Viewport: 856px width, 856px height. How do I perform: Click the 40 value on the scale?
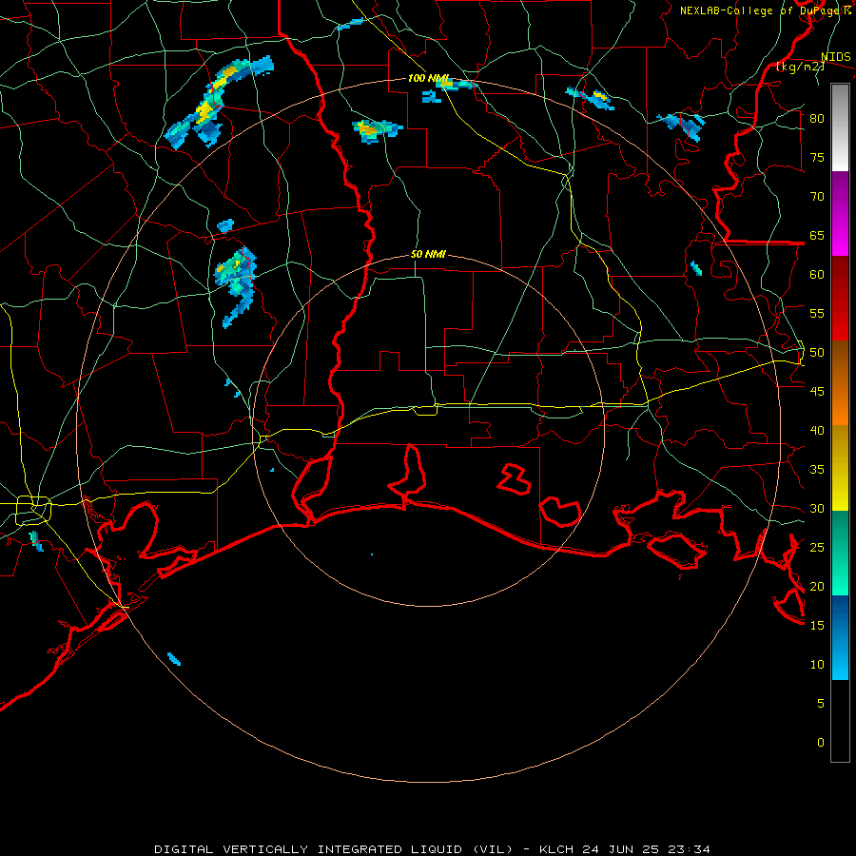point(817,431)
